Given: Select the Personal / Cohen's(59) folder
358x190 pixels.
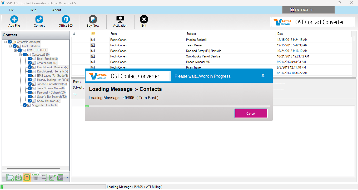Looking at the screenshot, I should click(51, 92).
